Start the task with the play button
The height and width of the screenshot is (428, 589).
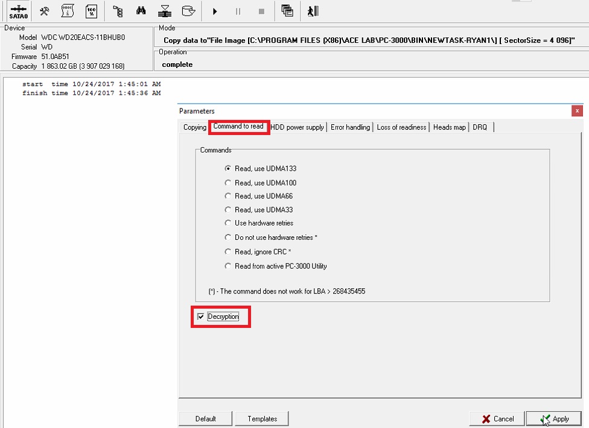pyautogui.click(x=215, y=11)
